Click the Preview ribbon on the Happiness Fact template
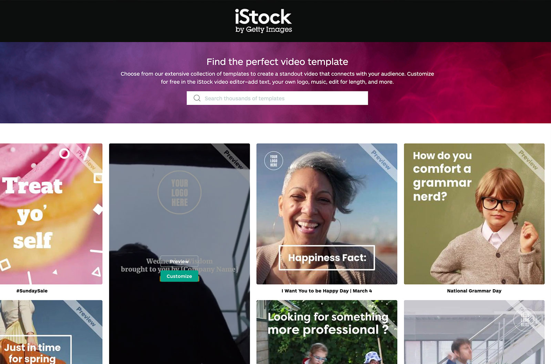The width and height of the screenshot is (551, 364). 381,160
